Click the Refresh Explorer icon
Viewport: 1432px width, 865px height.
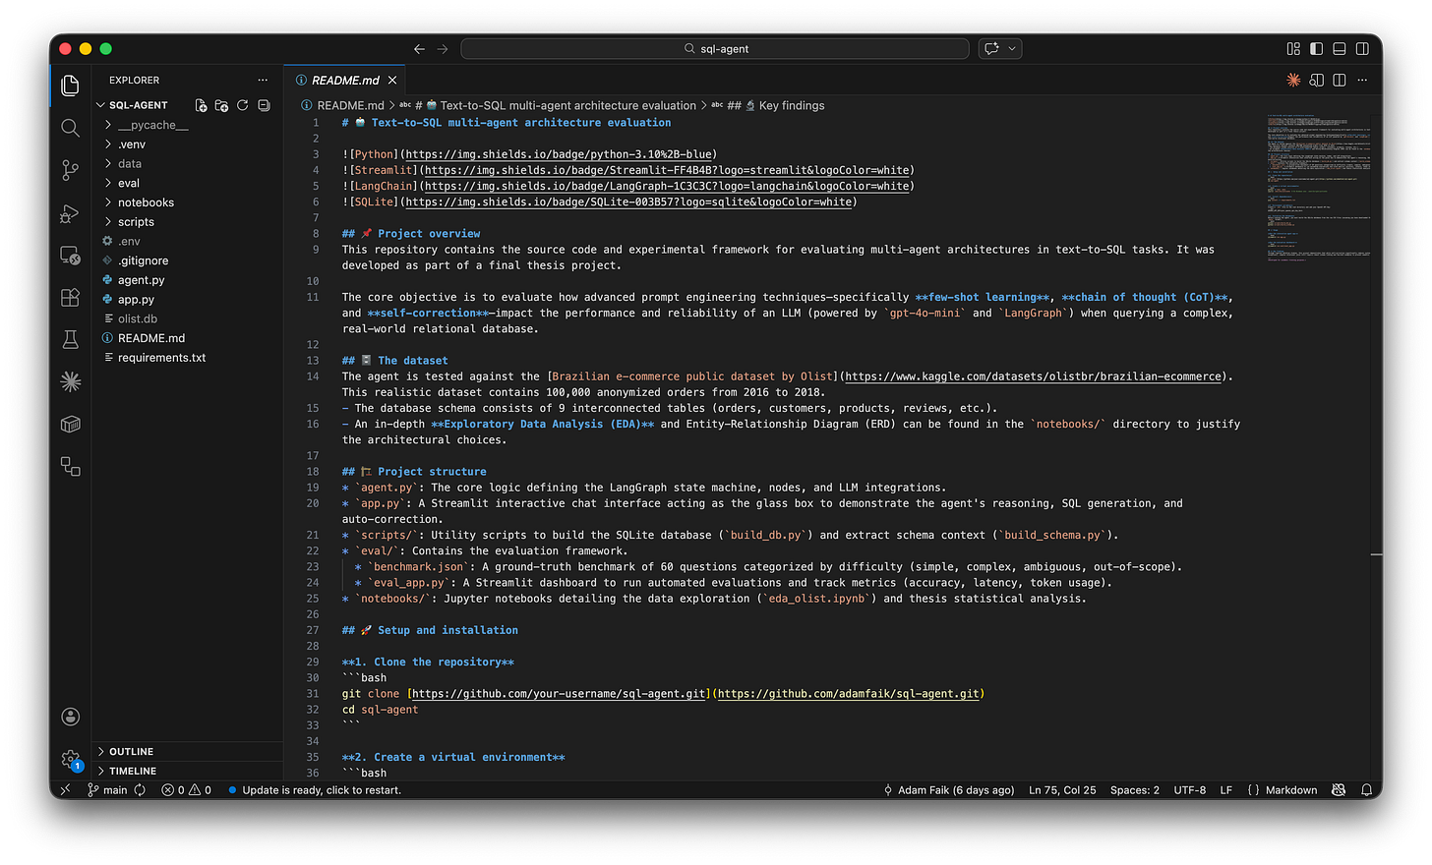pos(243,105)
